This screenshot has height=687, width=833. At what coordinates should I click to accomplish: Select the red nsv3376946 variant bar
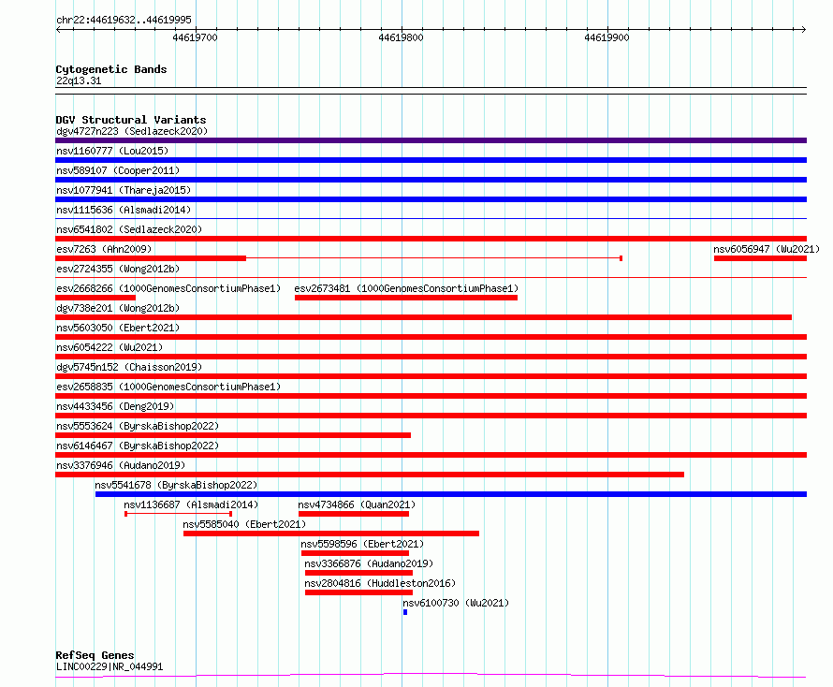pyautogui.click(x=370, y=475)
